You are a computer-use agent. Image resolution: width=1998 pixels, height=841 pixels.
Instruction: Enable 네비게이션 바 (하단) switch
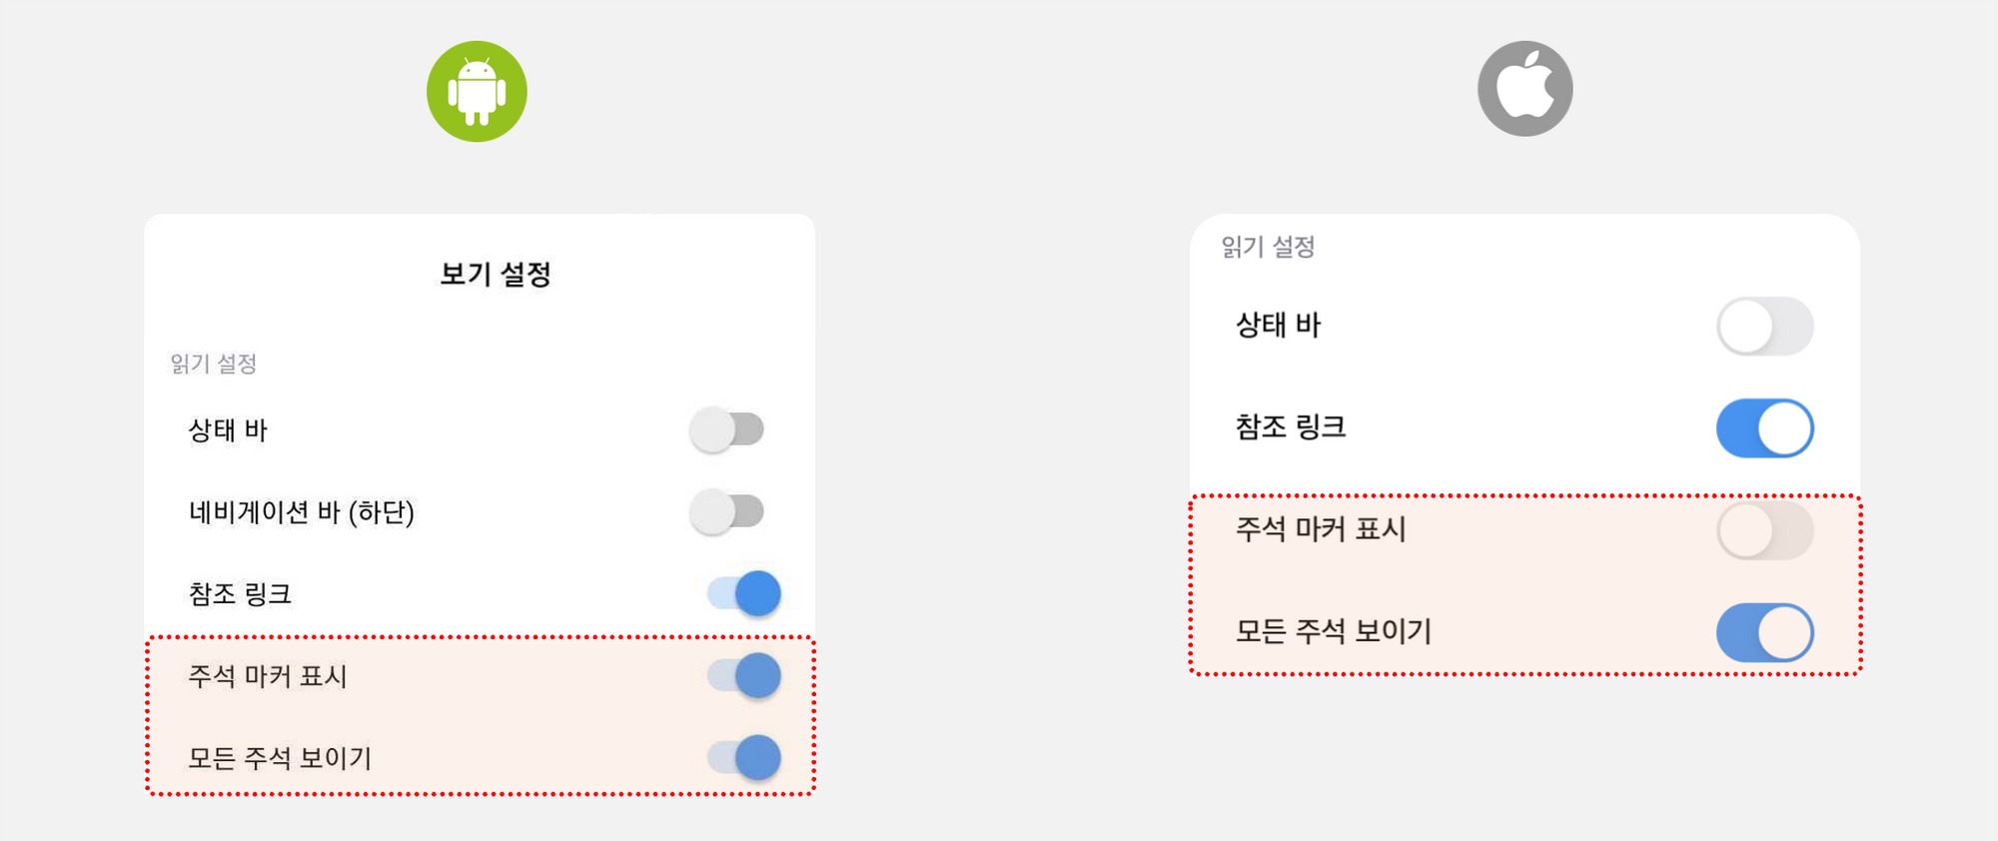click(728, 511)
